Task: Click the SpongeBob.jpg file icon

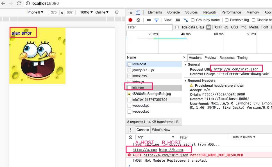Action: pos(129,94)
